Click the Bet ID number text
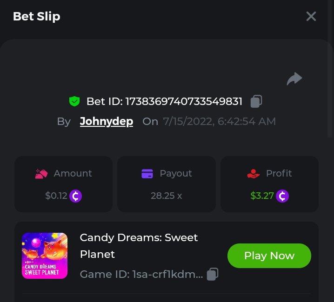This screenshot has width=334, height=302. coord(184,101)
